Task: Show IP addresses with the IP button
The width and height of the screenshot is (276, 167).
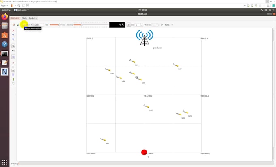Action: 162,25
